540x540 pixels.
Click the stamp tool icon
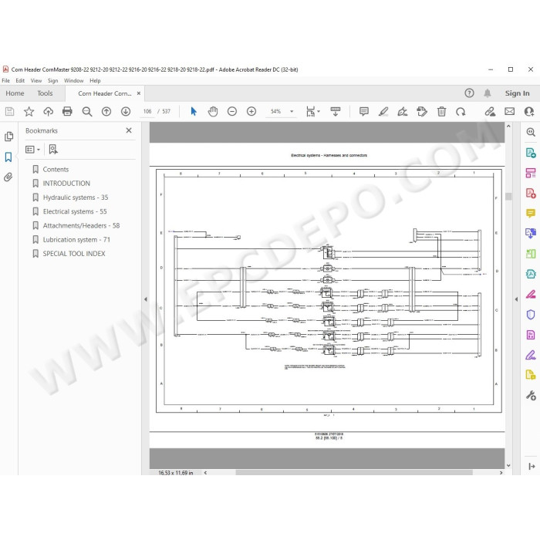click(x=422, y=111)
